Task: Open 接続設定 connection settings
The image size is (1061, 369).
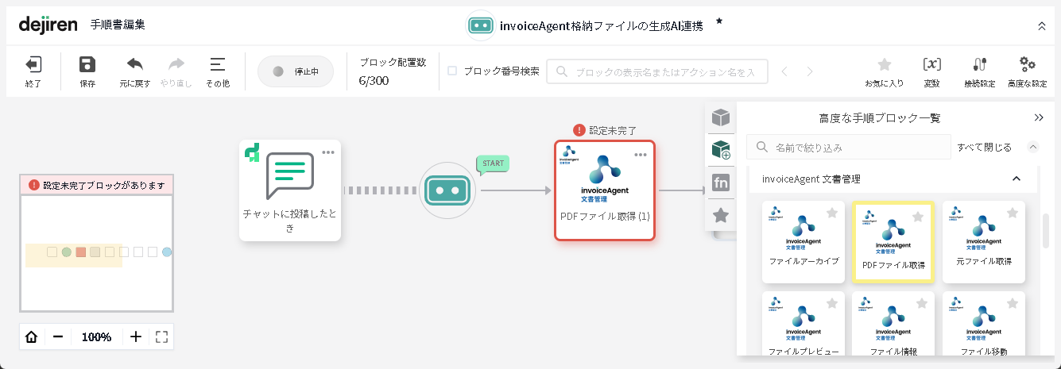Action: (979, 65)
